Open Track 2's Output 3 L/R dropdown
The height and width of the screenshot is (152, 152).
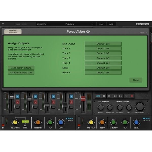coord(103,53)
